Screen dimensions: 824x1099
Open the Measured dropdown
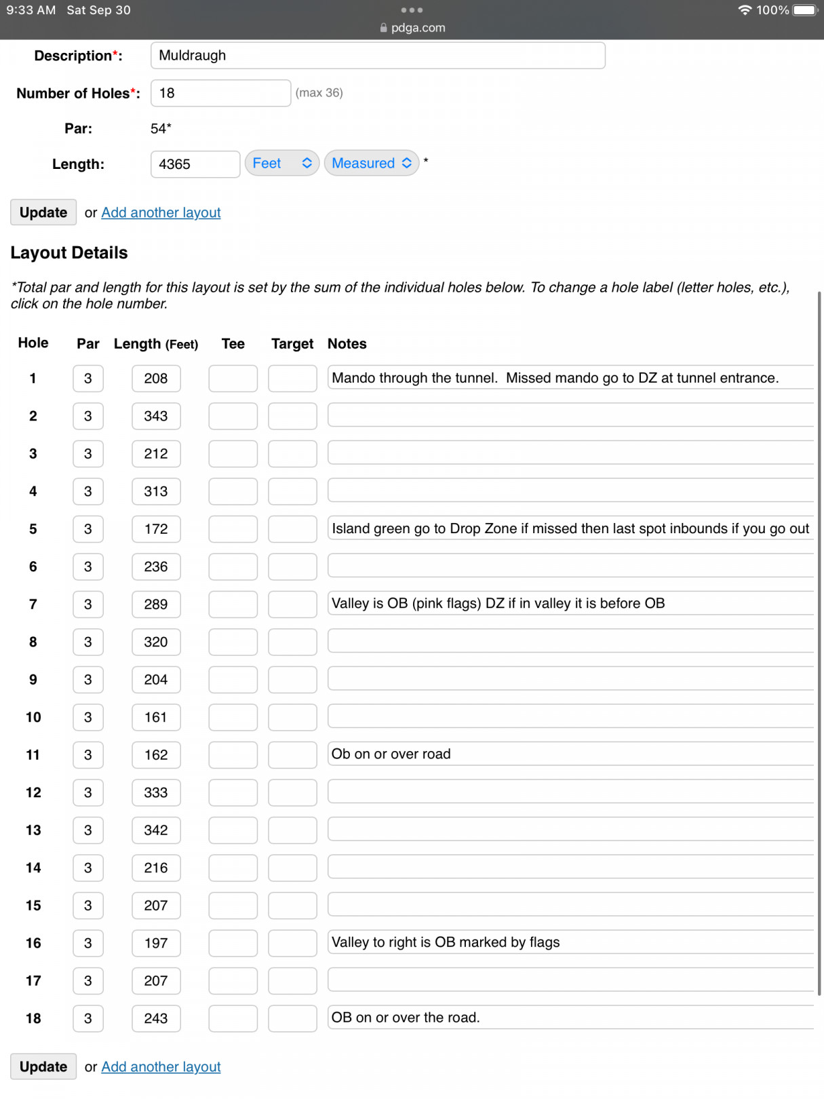click(372, 163)
